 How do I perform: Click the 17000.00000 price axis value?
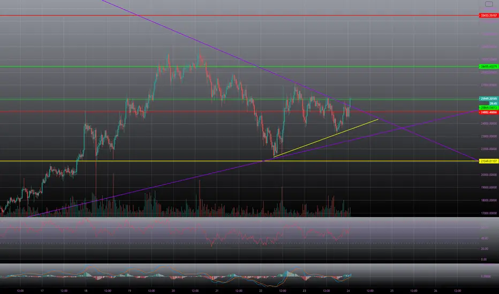[488, 213]
